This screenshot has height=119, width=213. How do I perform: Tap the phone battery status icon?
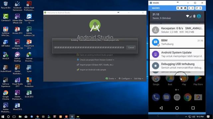[x=194, y=16]
